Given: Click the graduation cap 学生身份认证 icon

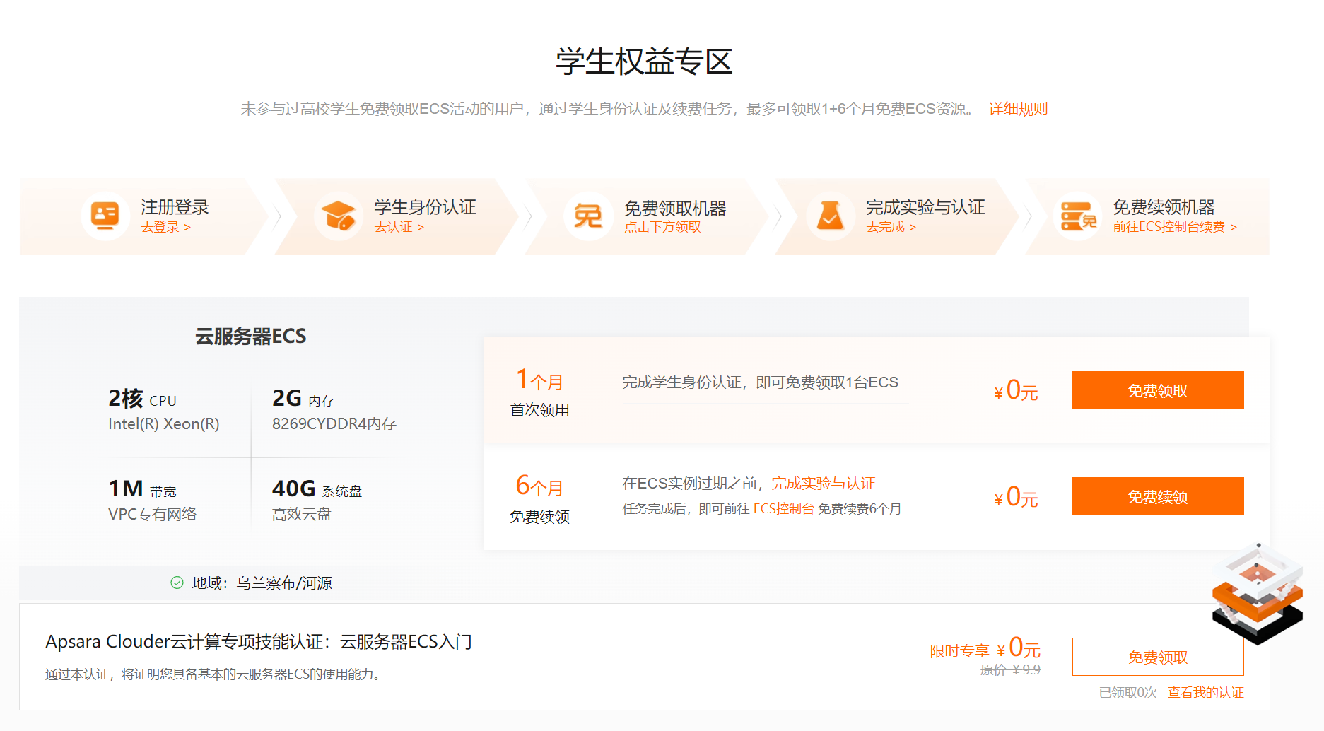Looking at the screenshot, I should 338,216.
